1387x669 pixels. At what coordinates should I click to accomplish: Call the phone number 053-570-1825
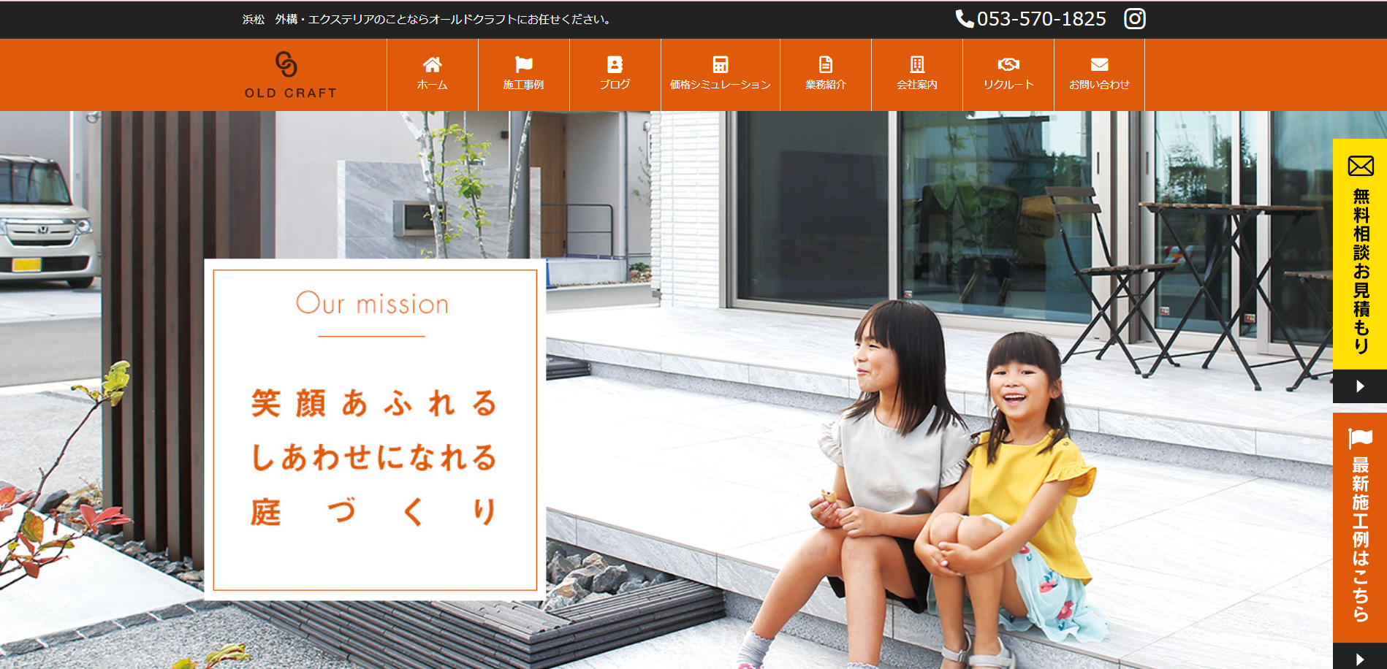1031,19
